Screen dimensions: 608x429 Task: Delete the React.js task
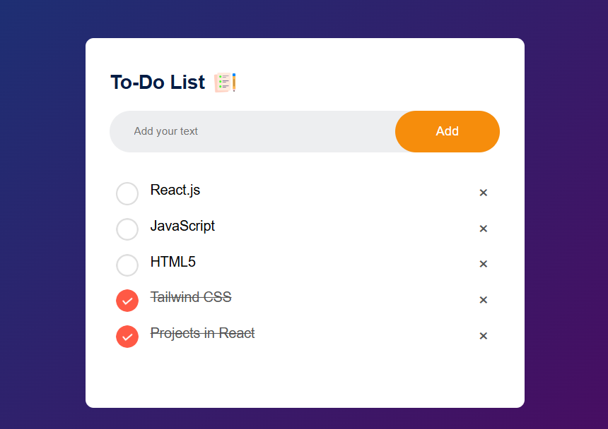point(484,193)
